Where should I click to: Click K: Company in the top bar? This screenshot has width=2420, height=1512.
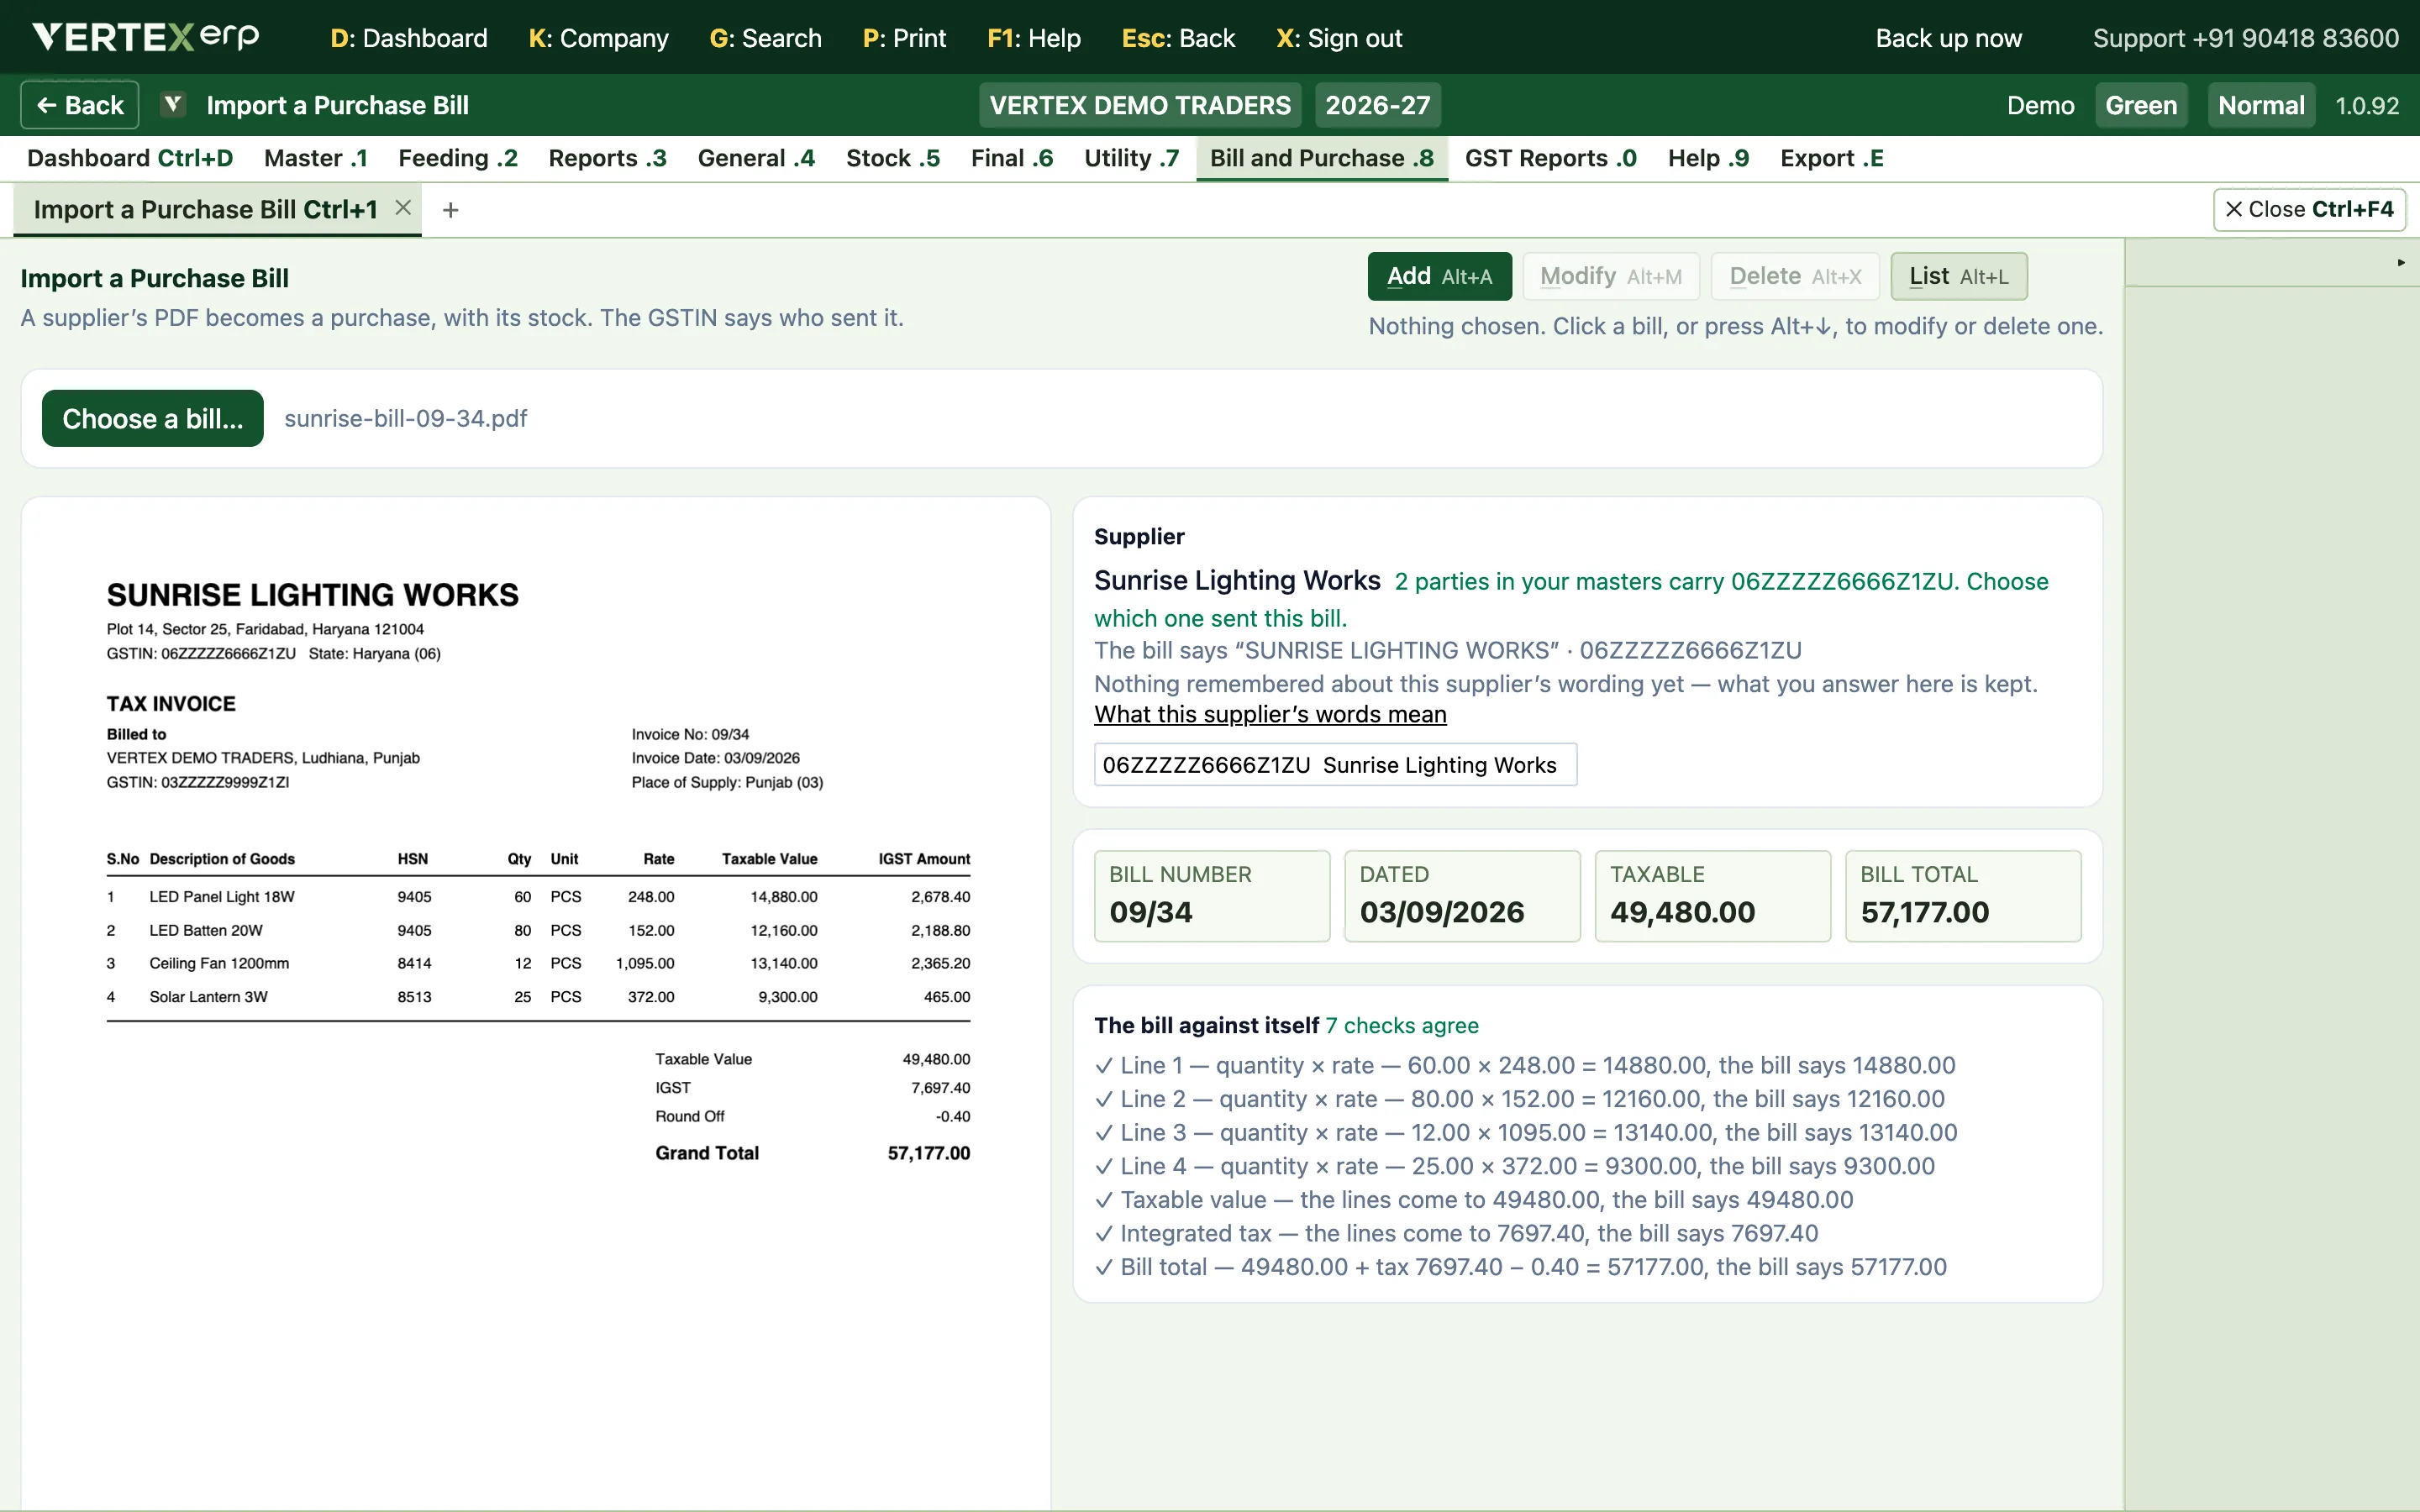coord(598,38)
